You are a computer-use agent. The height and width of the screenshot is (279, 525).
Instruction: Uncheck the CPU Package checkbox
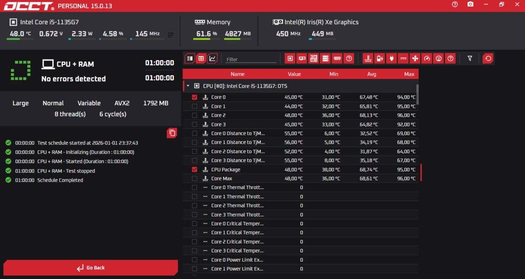click(194, 169)
